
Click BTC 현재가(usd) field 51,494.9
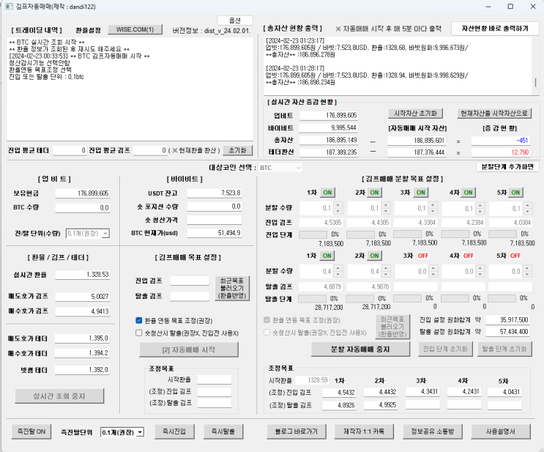(215, 233)
